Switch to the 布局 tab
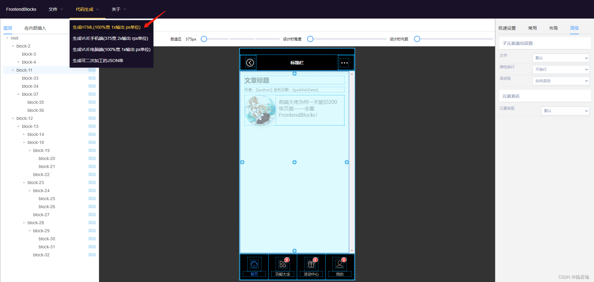Screen dimensions: 594x282 (x=553, y=28)
